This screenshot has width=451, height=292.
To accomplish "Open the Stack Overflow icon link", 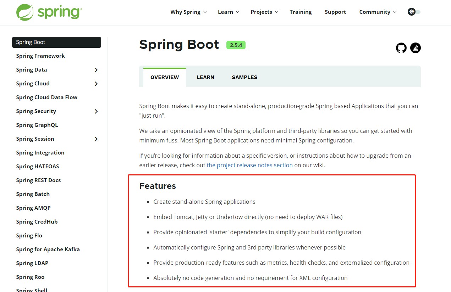I will coord(416,48).
